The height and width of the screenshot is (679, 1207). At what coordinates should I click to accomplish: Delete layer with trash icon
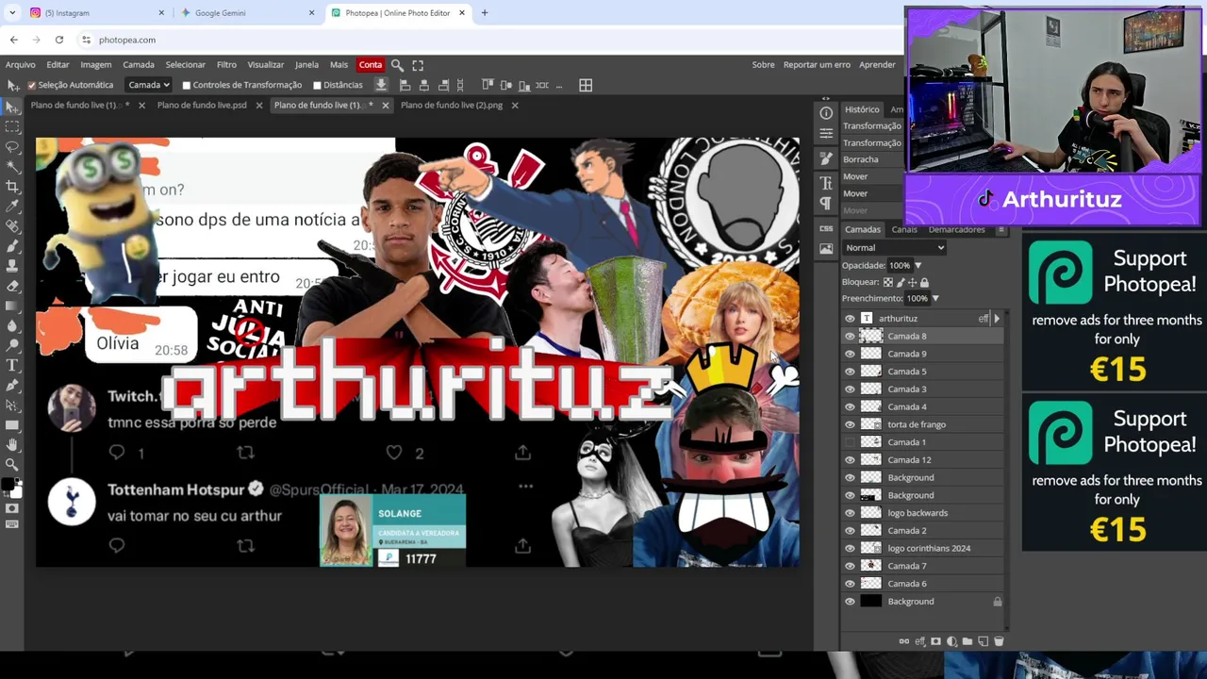pyautogui.click(x=999, y=641)
